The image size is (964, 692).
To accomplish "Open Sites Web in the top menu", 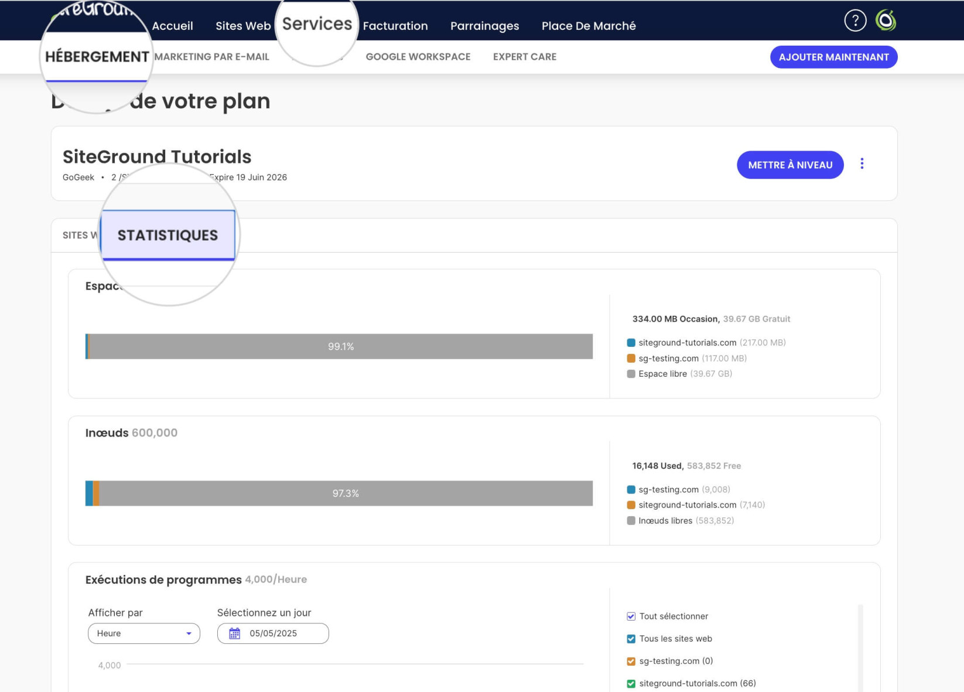I will tap(243, 26).
